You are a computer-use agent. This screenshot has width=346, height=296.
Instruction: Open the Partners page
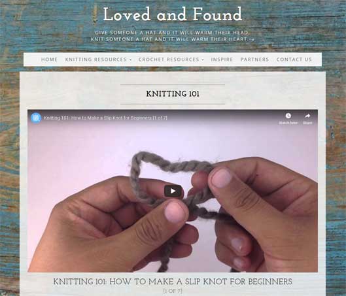coord(254,59)
